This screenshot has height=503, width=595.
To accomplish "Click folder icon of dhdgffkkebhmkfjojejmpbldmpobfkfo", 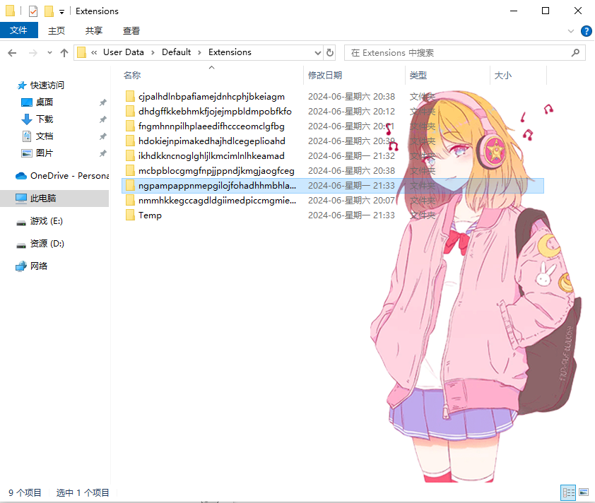I will (x=130, y=111).
